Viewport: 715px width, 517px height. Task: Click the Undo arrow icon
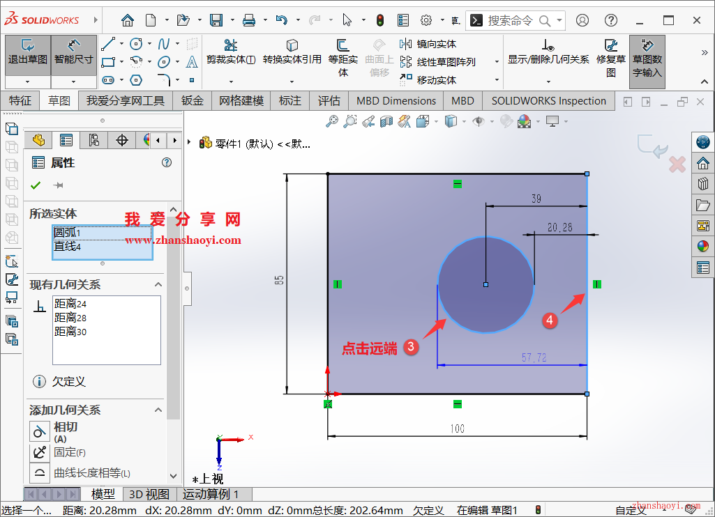tap(282, 20)
